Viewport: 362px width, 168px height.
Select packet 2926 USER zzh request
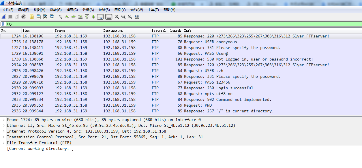click(181, 71)
